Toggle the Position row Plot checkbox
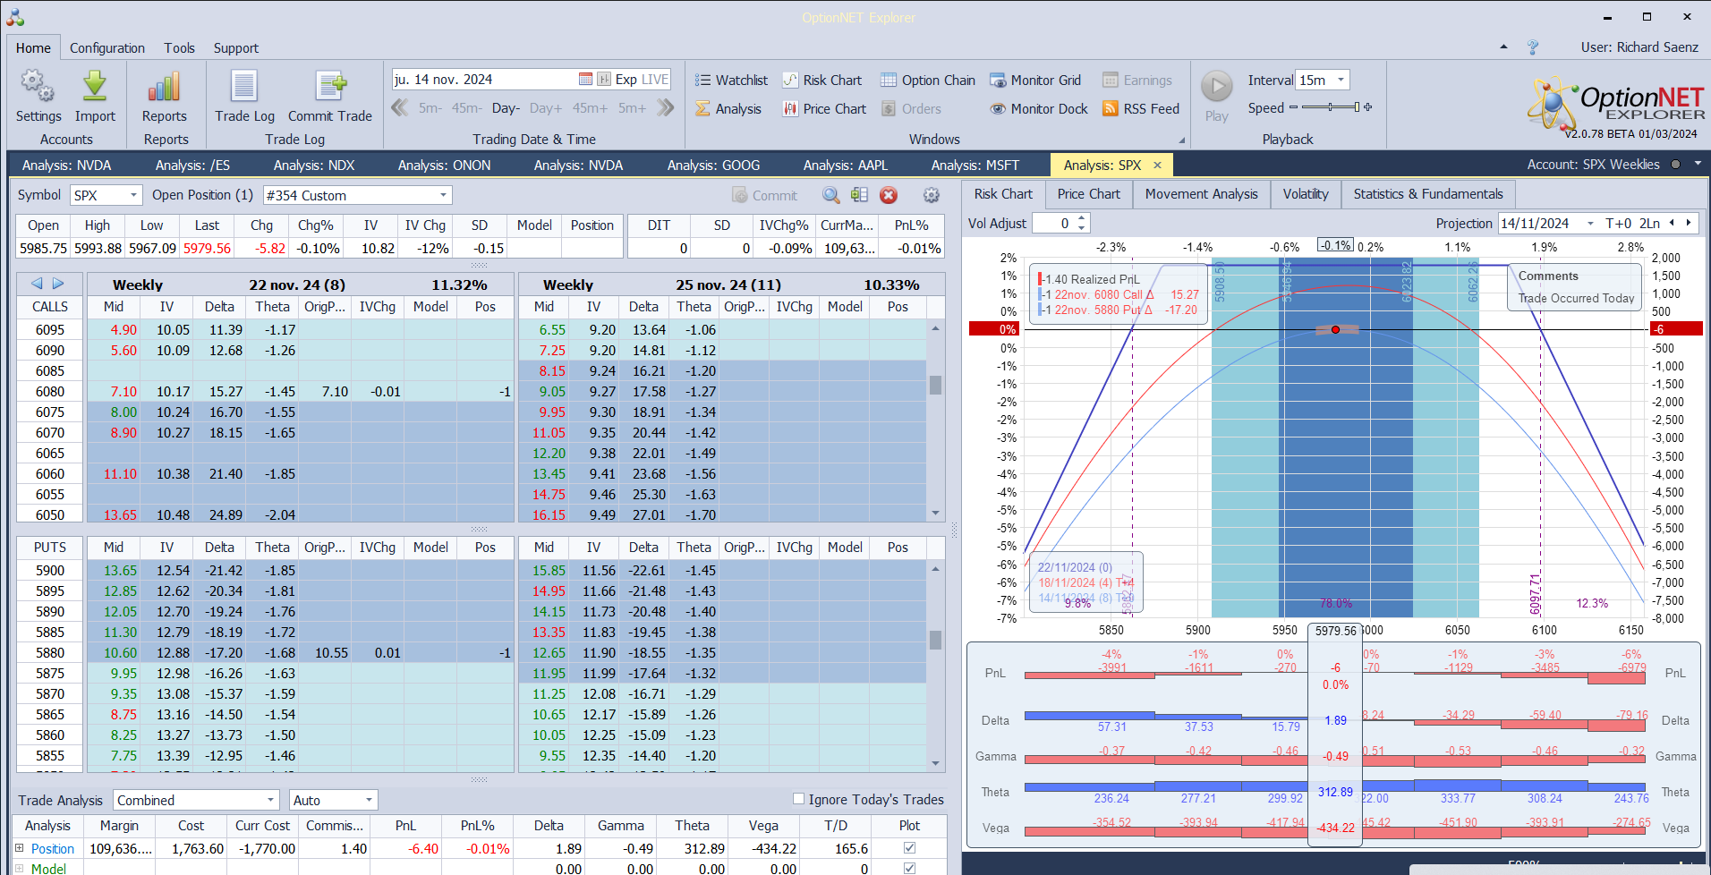1711x875 pixels. pos(909,848)
